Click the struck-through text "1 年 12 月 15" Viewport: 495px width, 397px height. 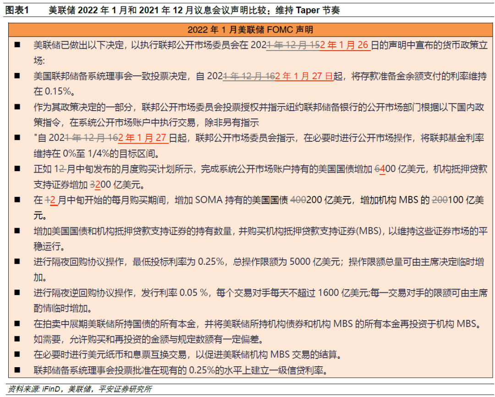click(x=293, y=45)
